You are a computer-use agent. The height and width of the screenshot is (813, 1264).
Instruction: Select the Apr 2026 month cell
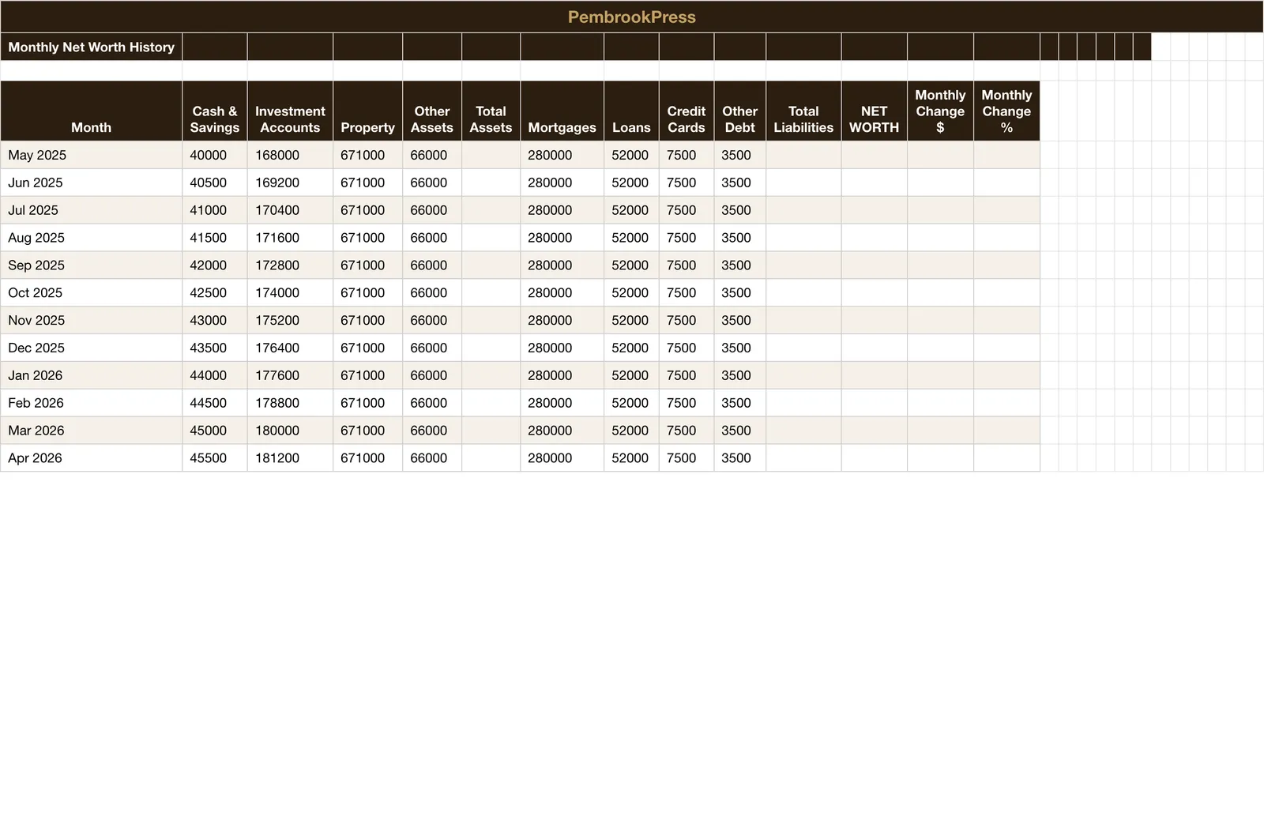92,458
